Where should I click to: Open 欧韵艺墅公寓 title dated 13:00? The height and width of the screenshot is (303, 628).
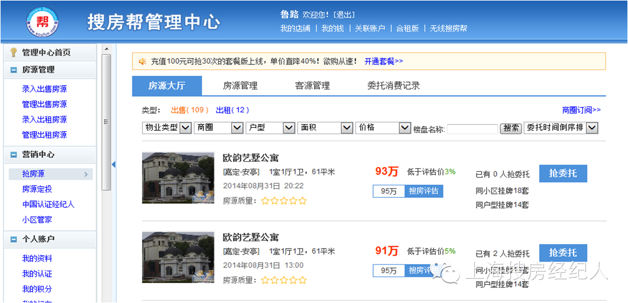click(x=251, y=237)
